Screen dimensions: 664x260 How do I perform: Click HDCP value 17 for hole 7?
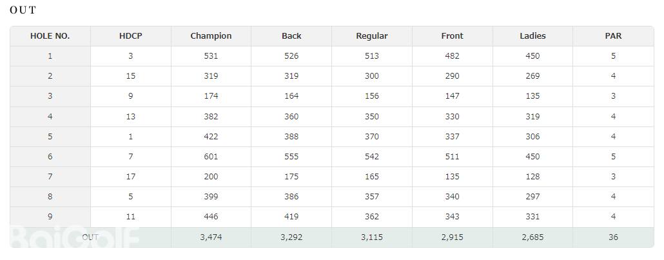click(131, 177)
